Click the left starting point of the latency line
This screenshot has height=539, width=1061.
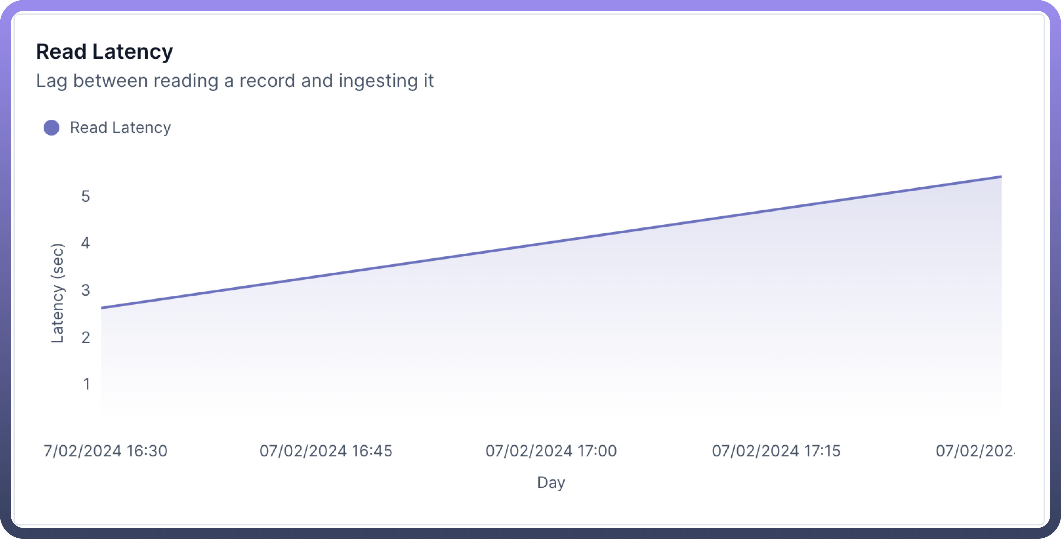pos(102,308)
